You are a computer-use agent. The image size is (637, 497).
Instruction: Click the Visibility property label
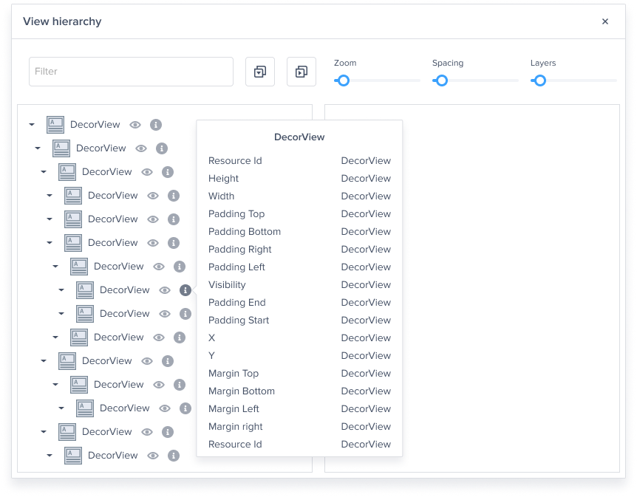pos(227,284)
